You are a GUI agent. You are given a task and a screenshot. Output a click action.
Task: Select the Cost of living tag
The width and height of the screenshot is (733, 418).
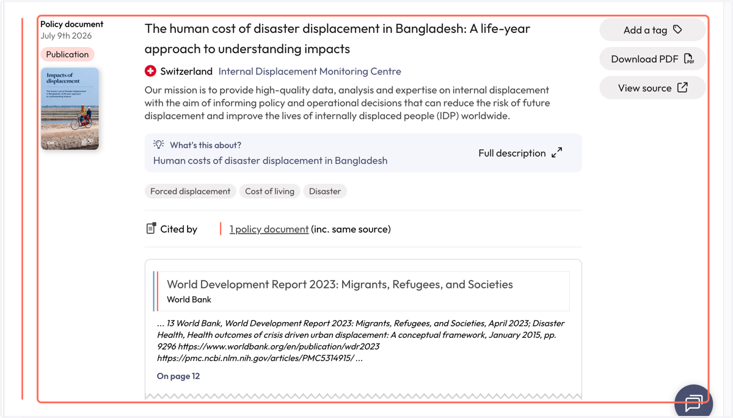click(269, 191)
